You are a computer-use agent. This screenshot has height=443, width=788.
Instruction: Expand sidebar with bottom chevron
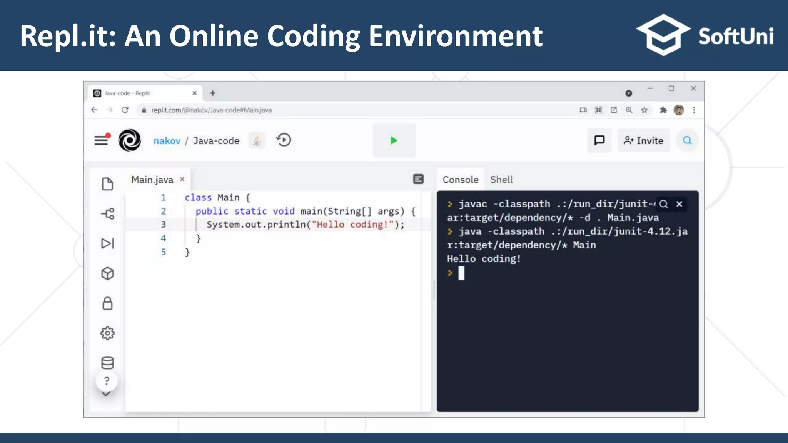106,394
